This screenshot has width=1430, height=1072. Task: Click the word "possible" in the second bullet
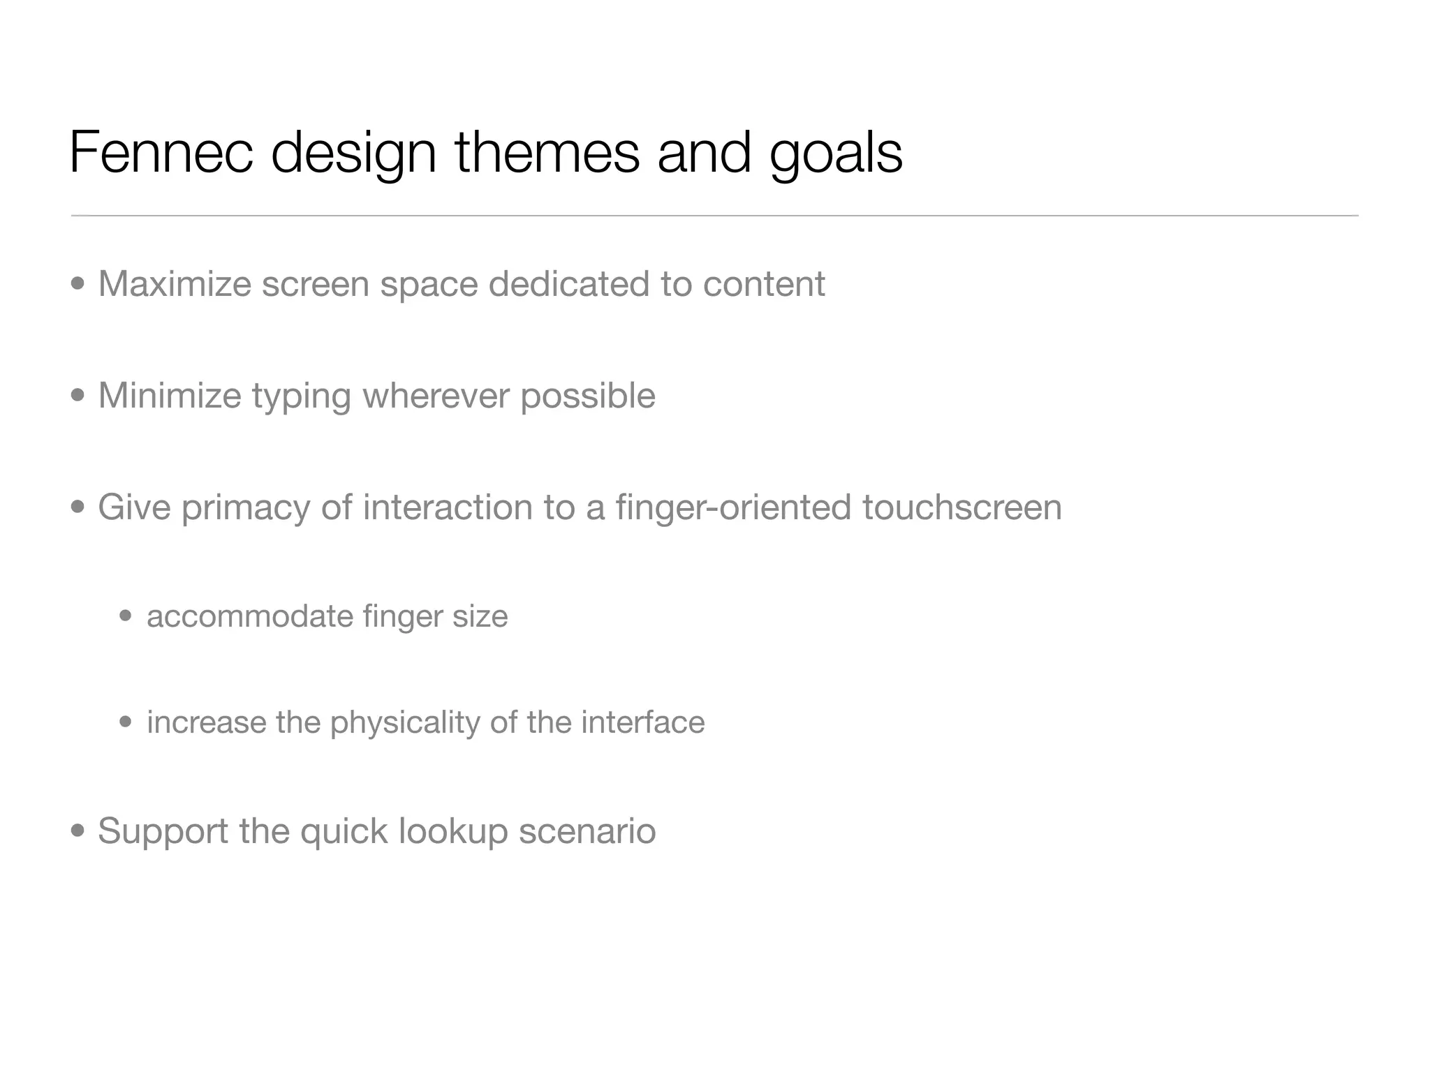tap(588, 396)
